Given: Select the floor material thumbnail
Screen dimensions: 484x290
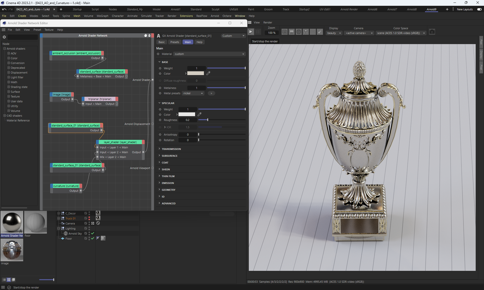Looking at the screenshot, I should pyautogui.click(x=36, y=222).
